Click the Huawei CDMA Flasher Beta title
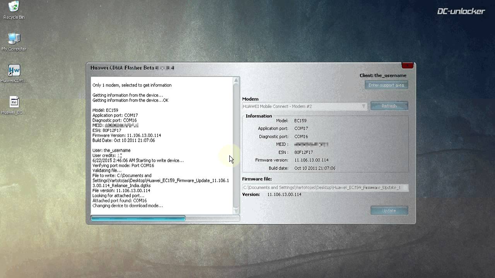The image size is (495, 278). tap(122, 68)
